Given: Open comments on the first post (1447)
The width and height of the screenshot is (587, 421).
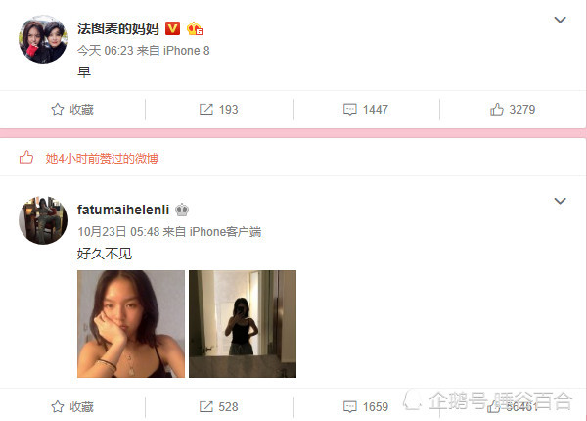Looking at the screenshot, I should coord(366,110).
